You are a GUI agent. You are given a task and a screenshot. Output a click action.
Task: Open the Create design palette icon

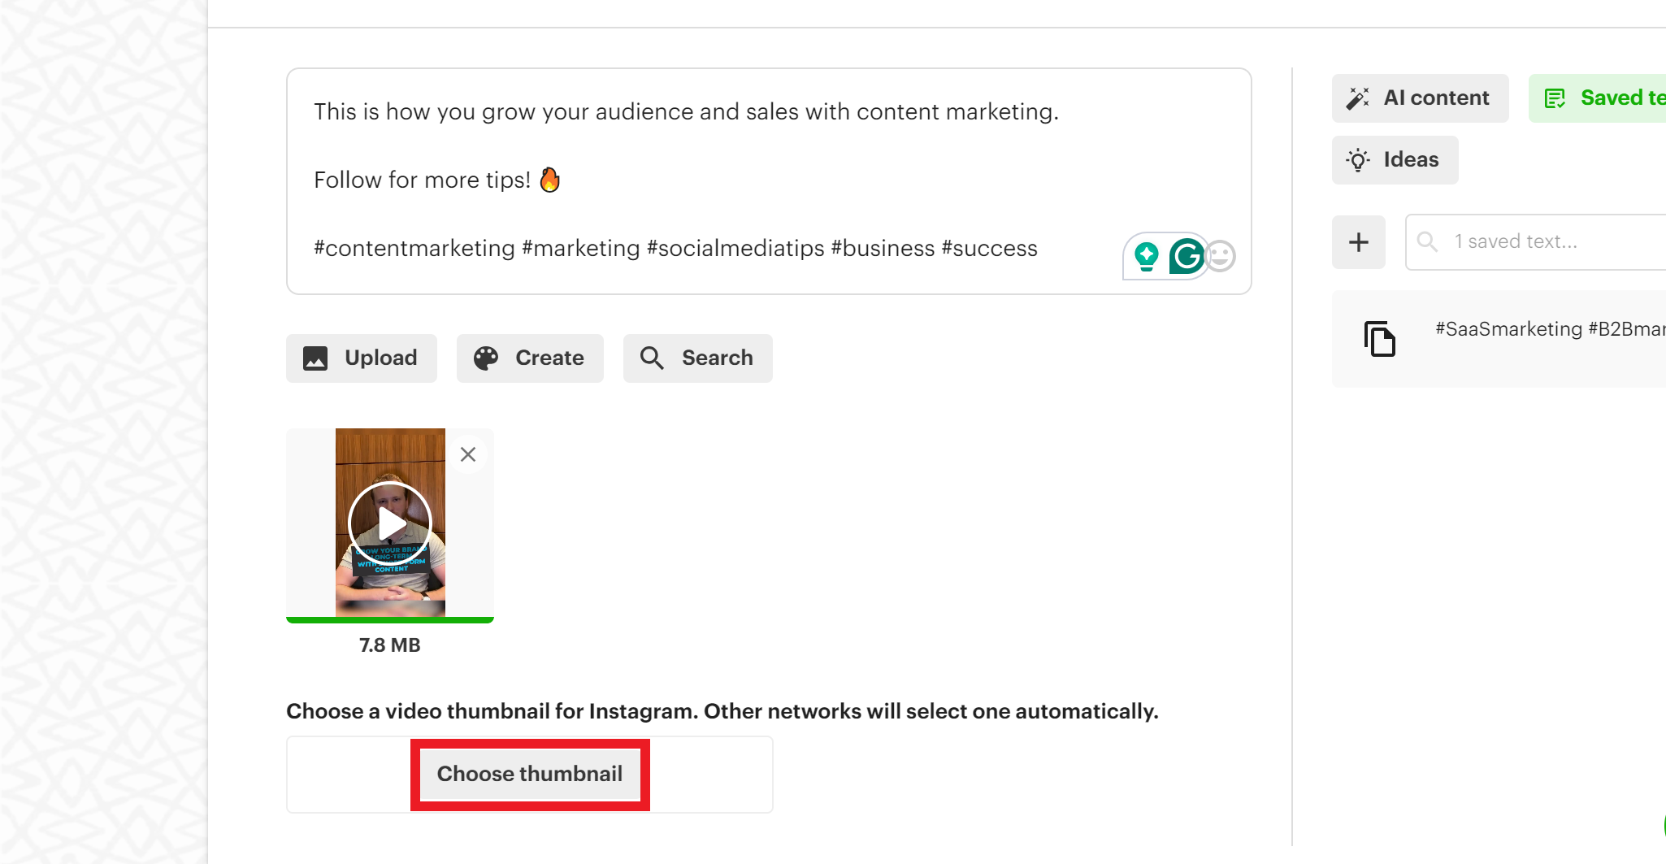pos(486,358)
